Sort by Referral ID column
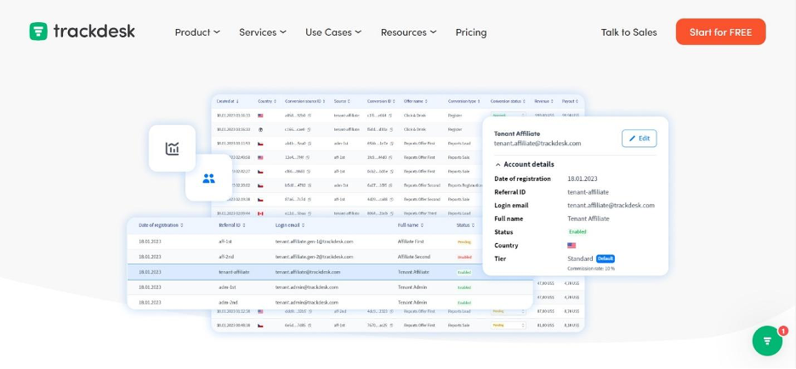 click(x=232, y=224)
